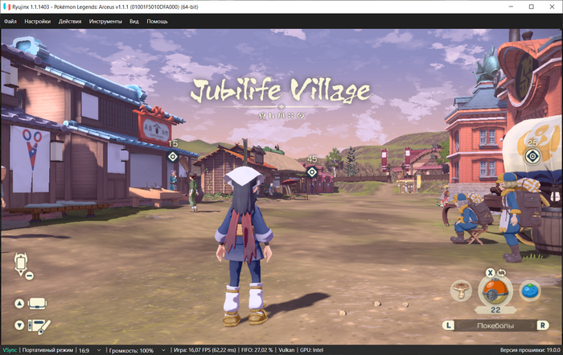Image resolution: width=563 pixels, height=355 pixels.
Task: Select the blue berry item slot
Action: 530,291
